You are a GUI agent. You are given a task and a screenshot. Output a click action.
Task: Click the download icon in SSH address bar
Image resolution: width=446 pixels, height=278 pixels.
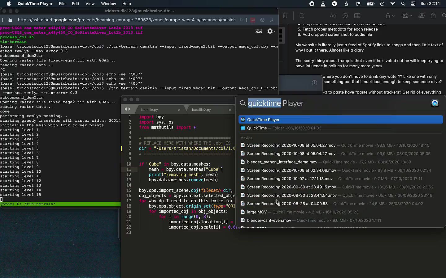point(272,20)
